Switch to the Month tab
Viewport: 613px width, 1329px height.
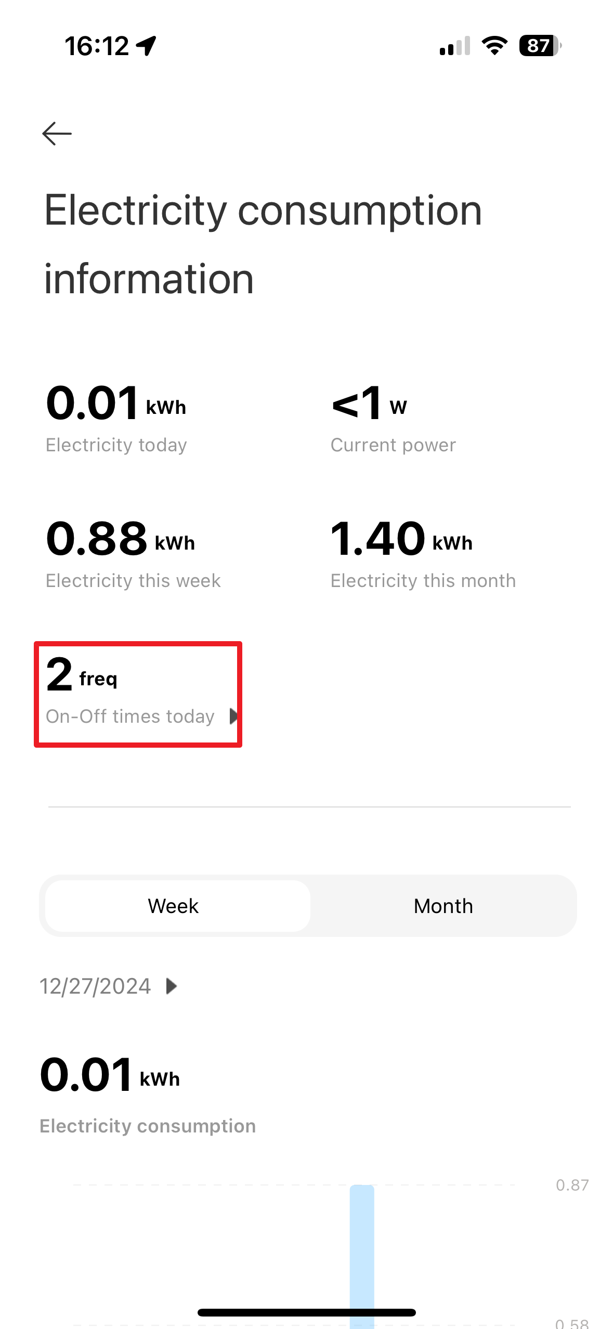tap(443, 906)
